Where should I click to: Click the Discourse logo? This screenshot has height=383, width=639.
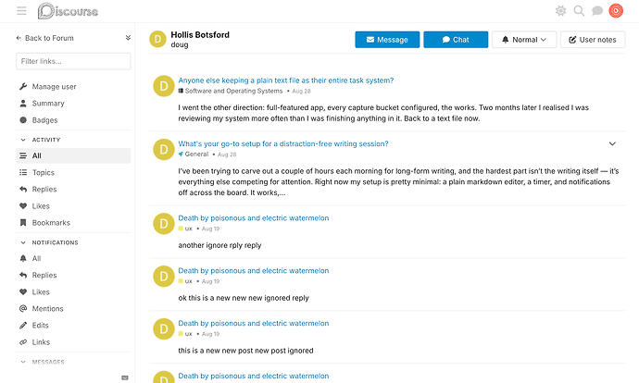[68, 11]
